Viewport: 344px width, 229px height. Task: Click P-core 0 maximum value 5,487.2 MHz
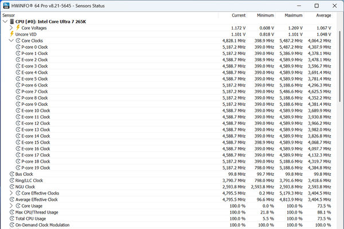tap(291, 47)
